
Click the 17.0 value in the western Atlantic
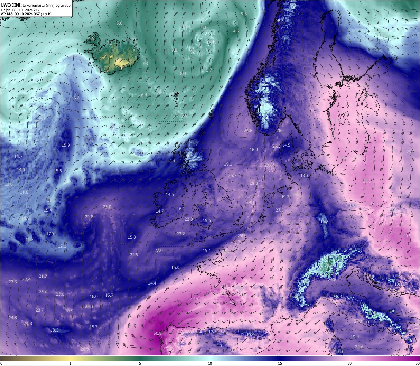coord(50,234)
